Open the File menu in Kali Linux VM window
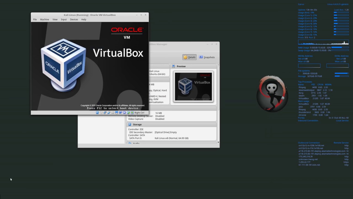This screenshot has height=199, width=353. tap(35, 19)
